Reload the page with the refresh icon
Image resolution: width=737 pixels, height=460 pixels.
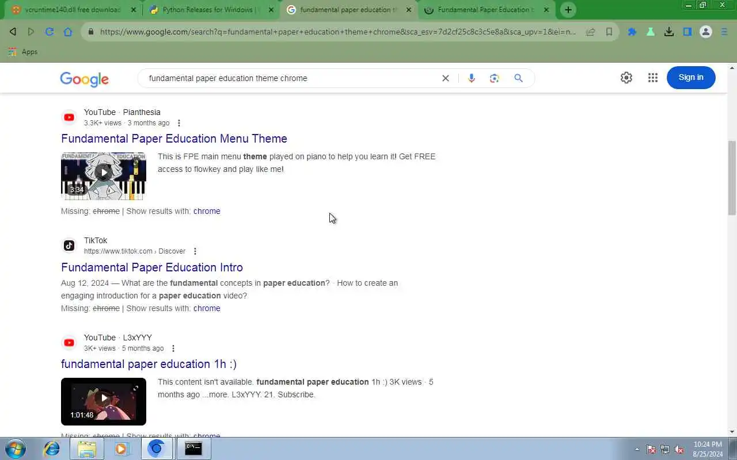coord(50,32)
